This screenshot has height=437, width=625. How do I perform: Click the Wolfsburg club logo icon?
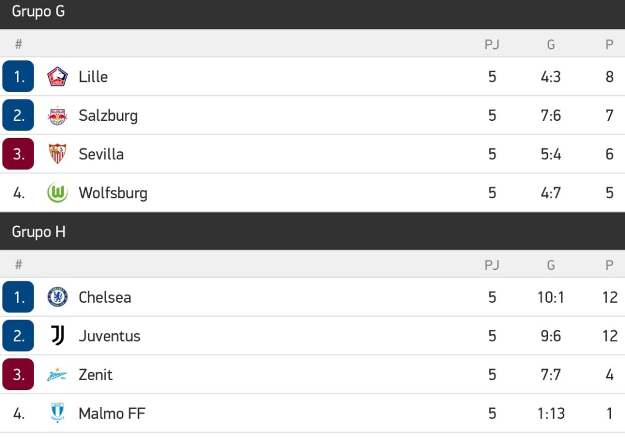pyautogui.click(x=57, y=193)
